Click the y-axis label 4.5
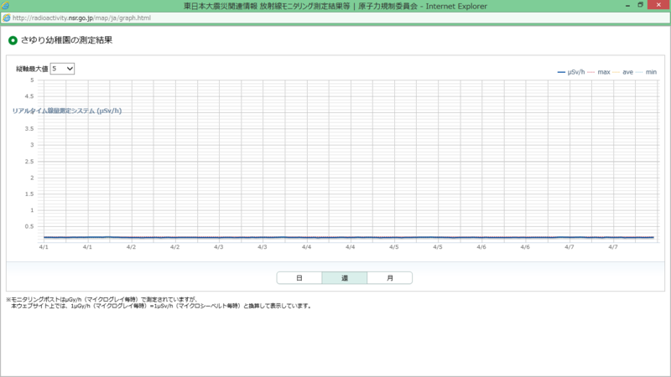671x377 pixels. 29,96
